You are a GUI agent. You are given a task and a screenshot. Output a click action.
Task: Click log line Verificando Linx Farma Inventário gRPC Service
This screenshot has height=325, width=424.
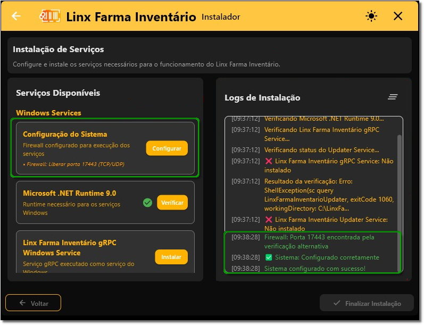322,134
